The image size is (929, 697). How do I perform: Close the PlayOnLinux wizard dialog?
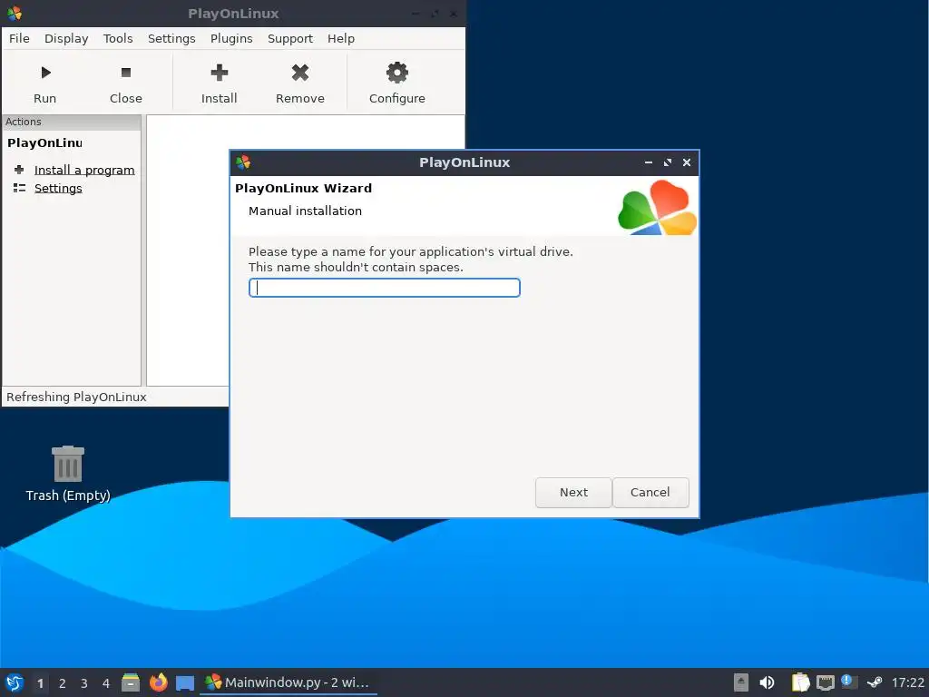point(687,162)
